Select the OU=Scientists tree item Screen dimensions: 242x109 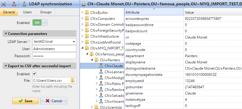(x=102, y=107)
